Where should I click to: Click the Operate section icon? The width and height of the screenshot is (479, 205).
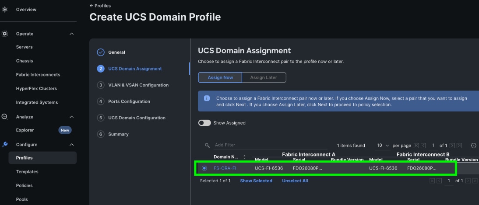(x=5, y=34)
